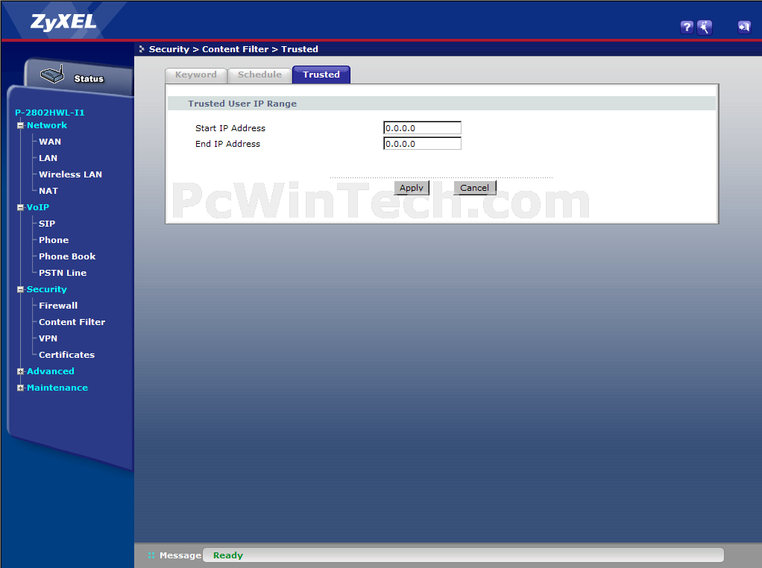Collapse the Security tree section
The height and width of the screenshot is (568, 762).
(20, 289)
